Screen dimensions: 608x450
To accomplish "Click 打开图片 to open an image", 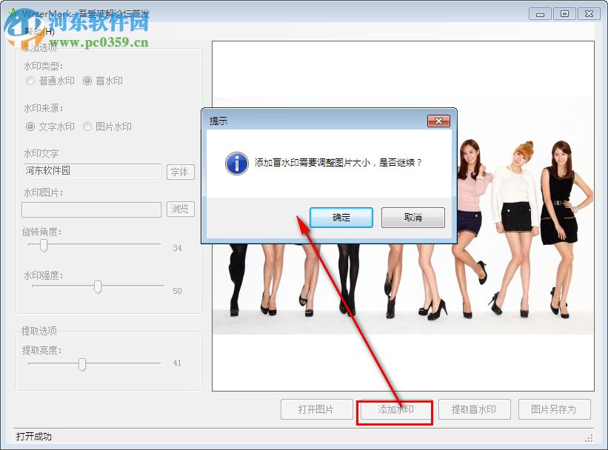I will [315, 409].
